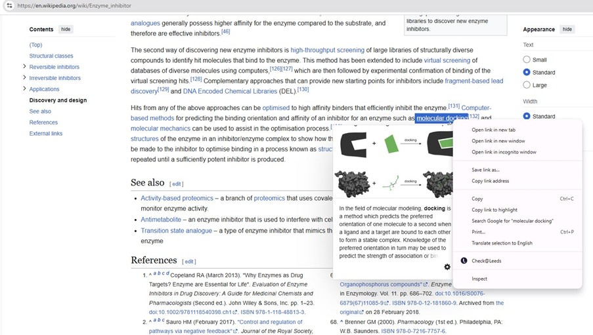Open page preview settings gear icon

[x=447, y=267]
